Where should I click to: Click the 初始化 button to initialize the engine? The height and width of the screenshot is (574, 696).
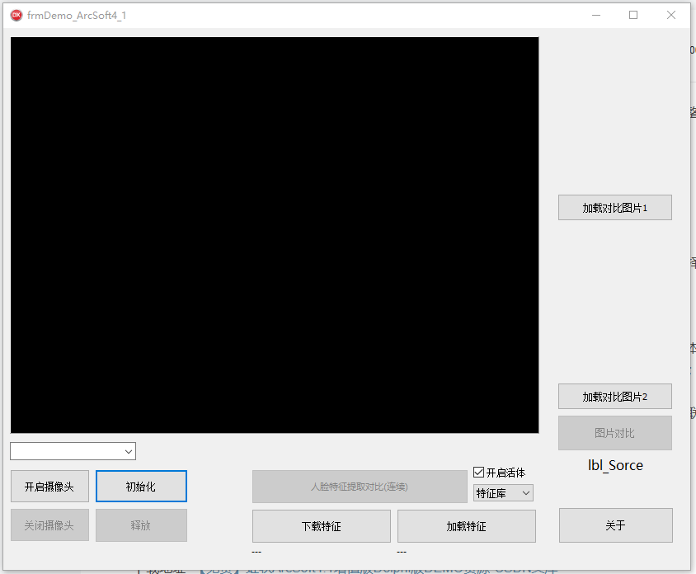(140, 486)
